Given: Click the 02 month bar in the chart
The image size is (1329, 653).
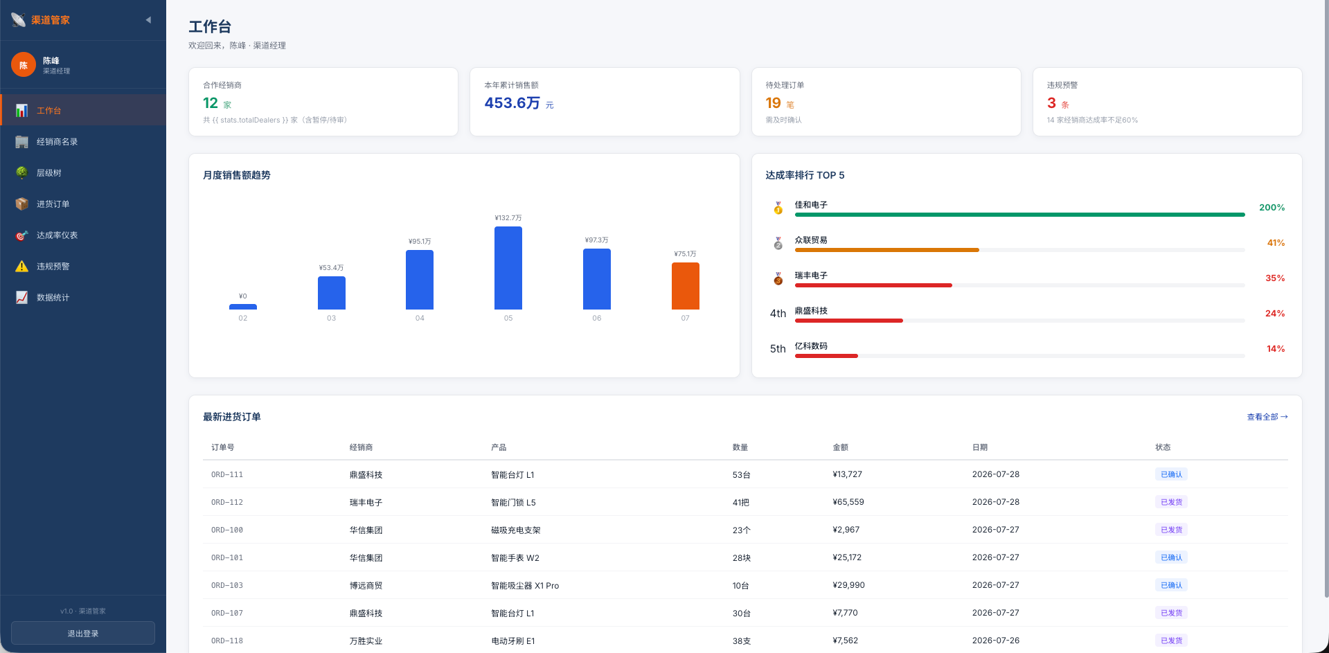Looking at the screenshot, I should [x=243, y=307].
